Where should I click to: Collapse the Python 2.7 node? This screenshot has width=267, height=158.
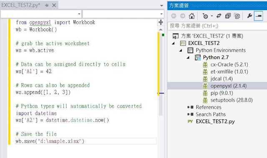tap(188, 58)
